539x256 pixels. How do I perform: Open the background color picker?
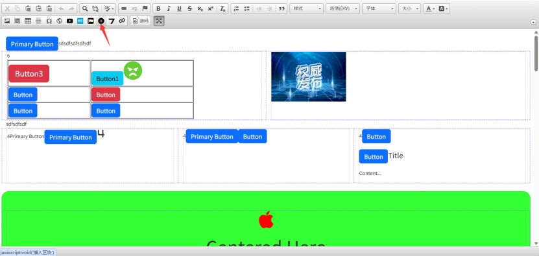pyautogui.click(x=444, y=8)
